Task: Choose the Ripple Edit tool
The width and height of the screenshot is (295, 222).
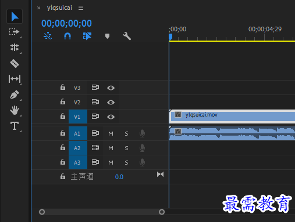Action: (x=15, y=48)
